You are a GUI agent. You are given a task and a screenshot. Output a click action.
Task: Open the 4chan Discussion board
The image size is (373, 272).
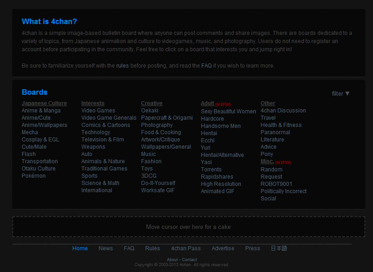(x=283, y=111)
